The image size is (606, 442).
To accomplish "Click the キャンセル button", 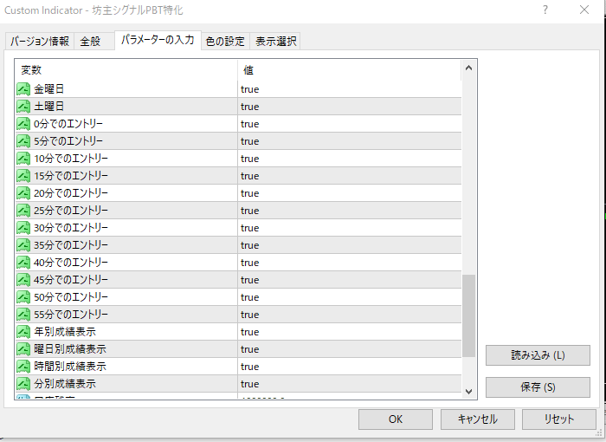I will 477,419.
